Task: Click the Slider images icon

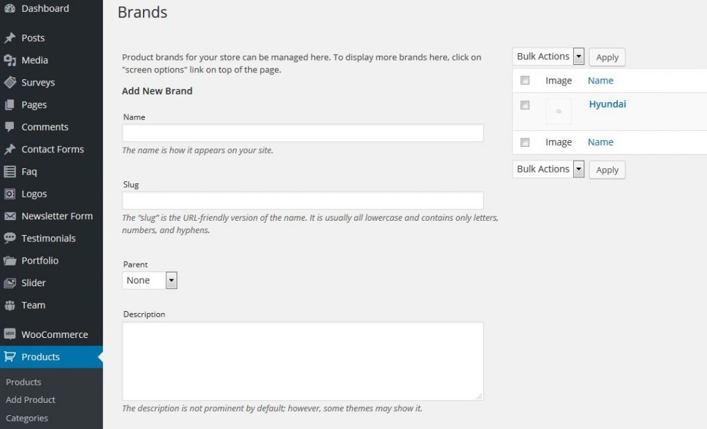Action: (10, 283)
